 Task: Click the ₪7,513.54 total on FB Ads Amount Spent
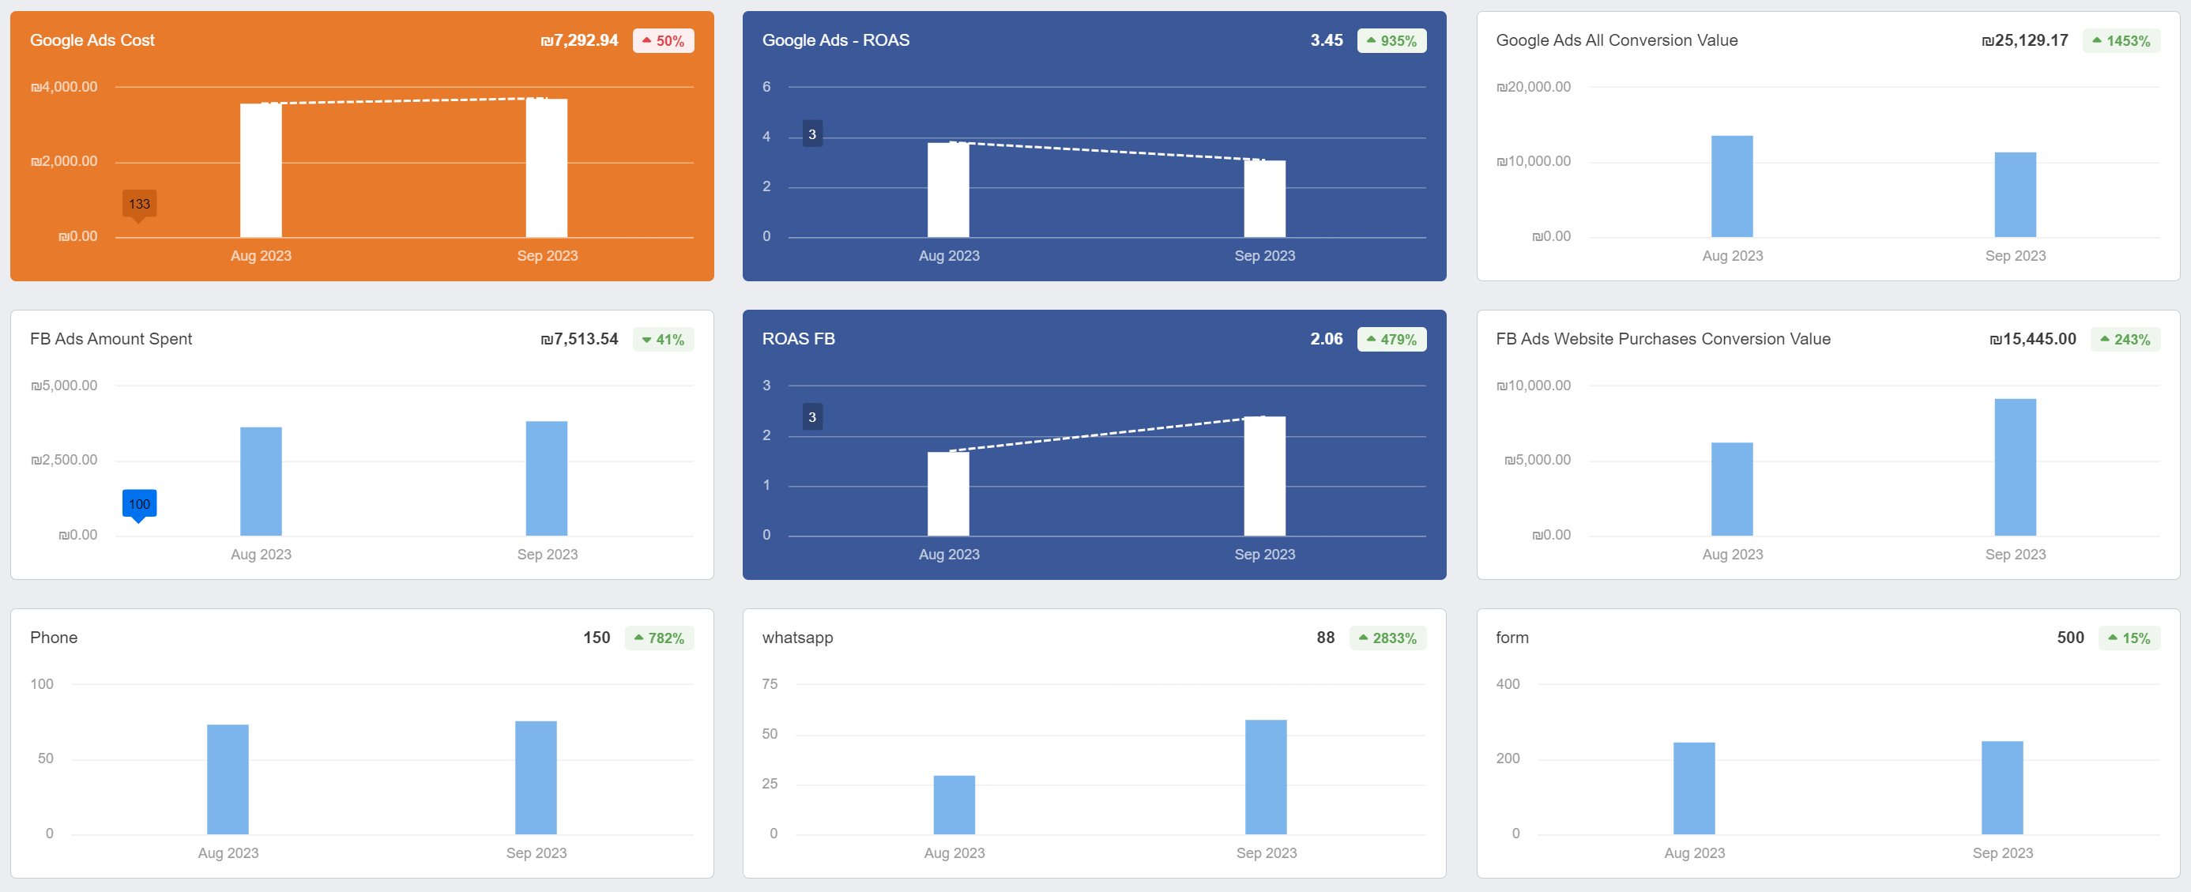pyautogui.click(x=579, y=338)
